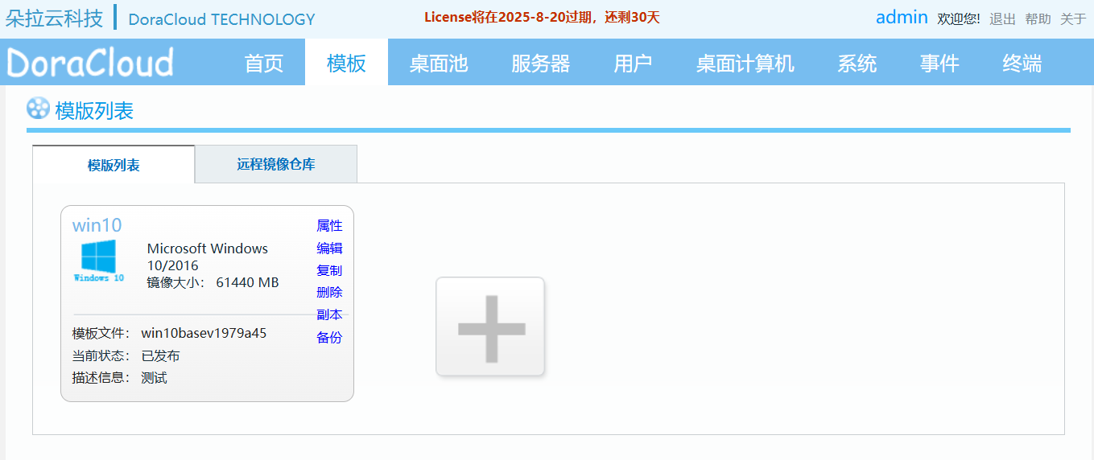Click 编辑 link on win10 template
Viewport: 1094px width, 460px height.
click(x=329, y=248)
